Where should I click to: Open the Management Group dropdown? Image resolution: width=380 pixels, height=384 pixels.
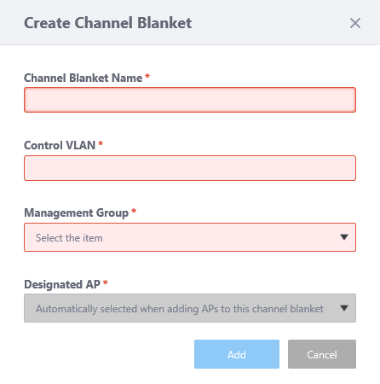click(190, 237)
